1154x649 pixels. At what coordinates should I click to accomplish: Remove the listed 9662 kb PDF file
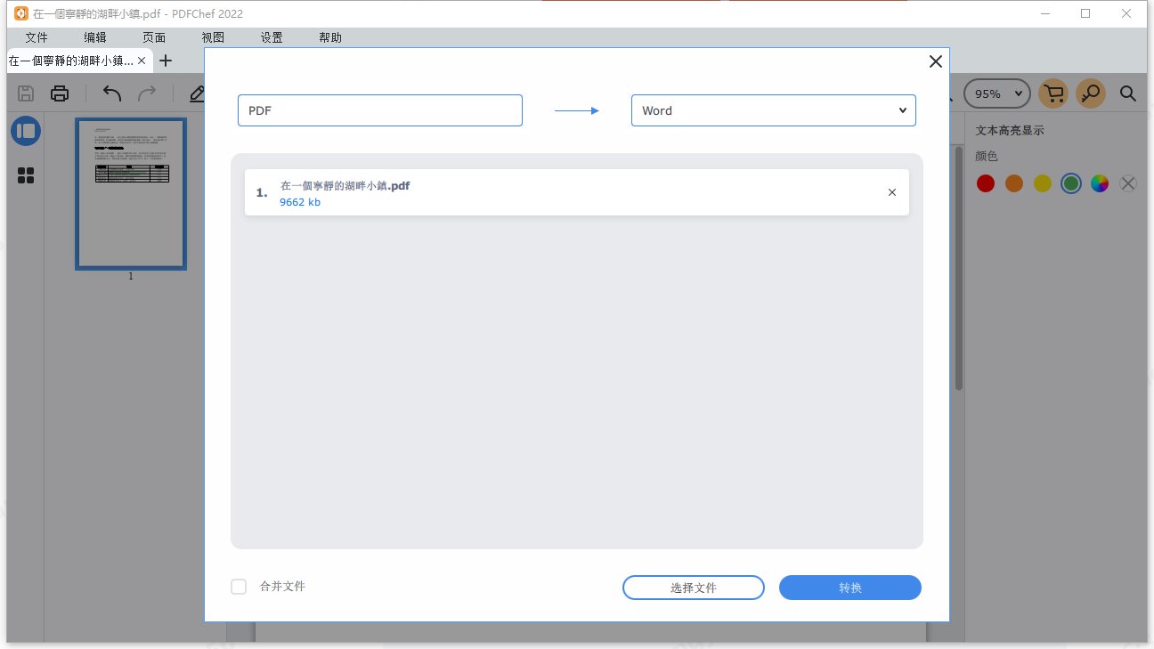pyautogui.click(x=891, y=192)
